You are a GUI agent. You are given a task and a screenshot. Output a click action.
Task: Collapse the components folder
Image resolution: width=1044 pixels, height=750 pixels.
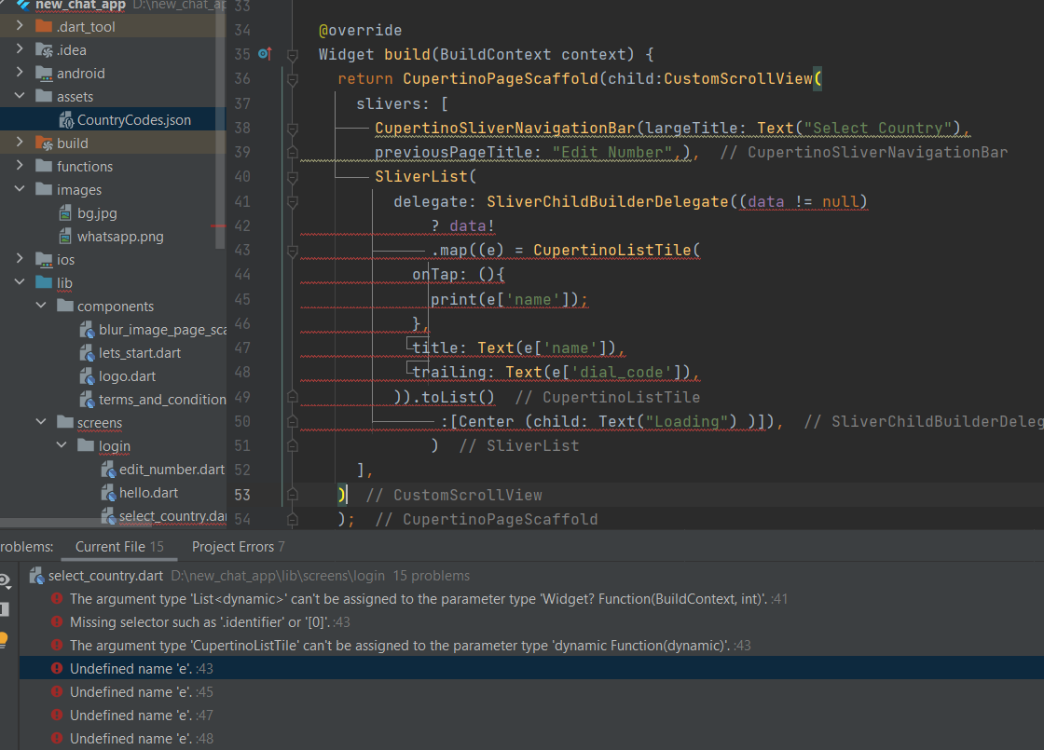41,306
